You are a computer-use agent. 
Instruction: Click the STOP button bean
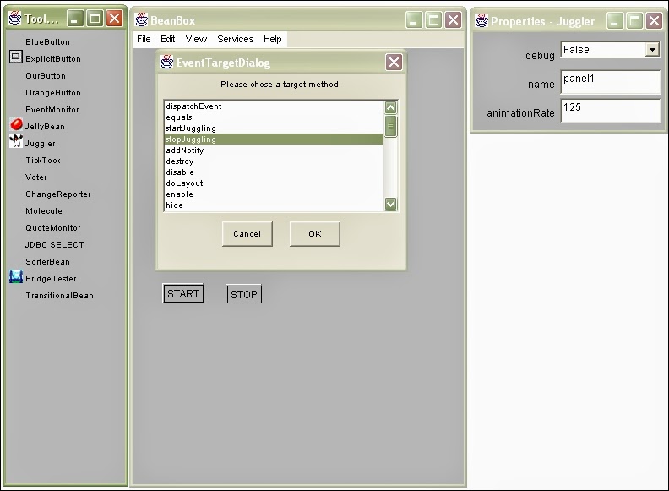pos(243,294)
